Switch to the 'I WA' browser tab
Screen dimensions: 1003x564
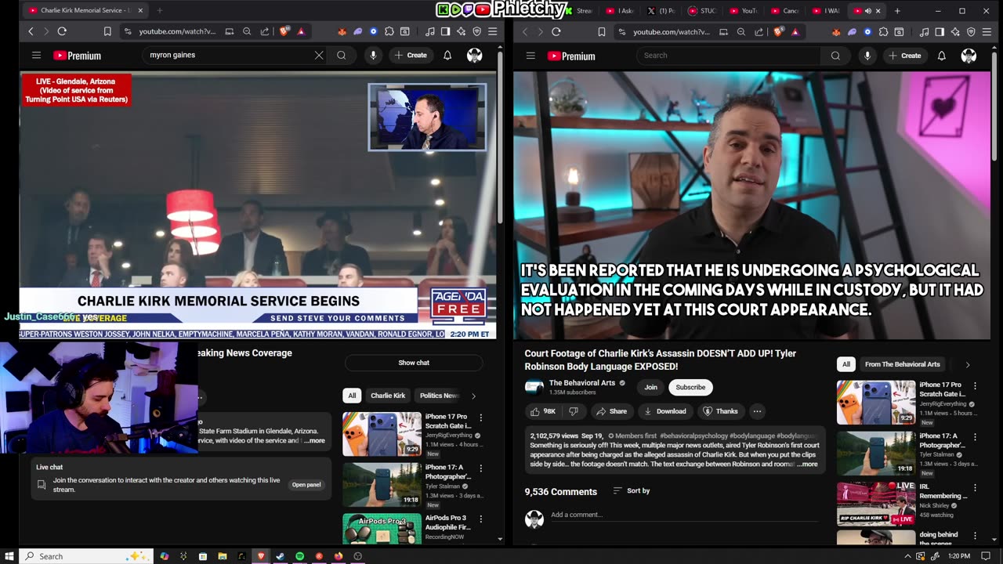pos(826,11)
